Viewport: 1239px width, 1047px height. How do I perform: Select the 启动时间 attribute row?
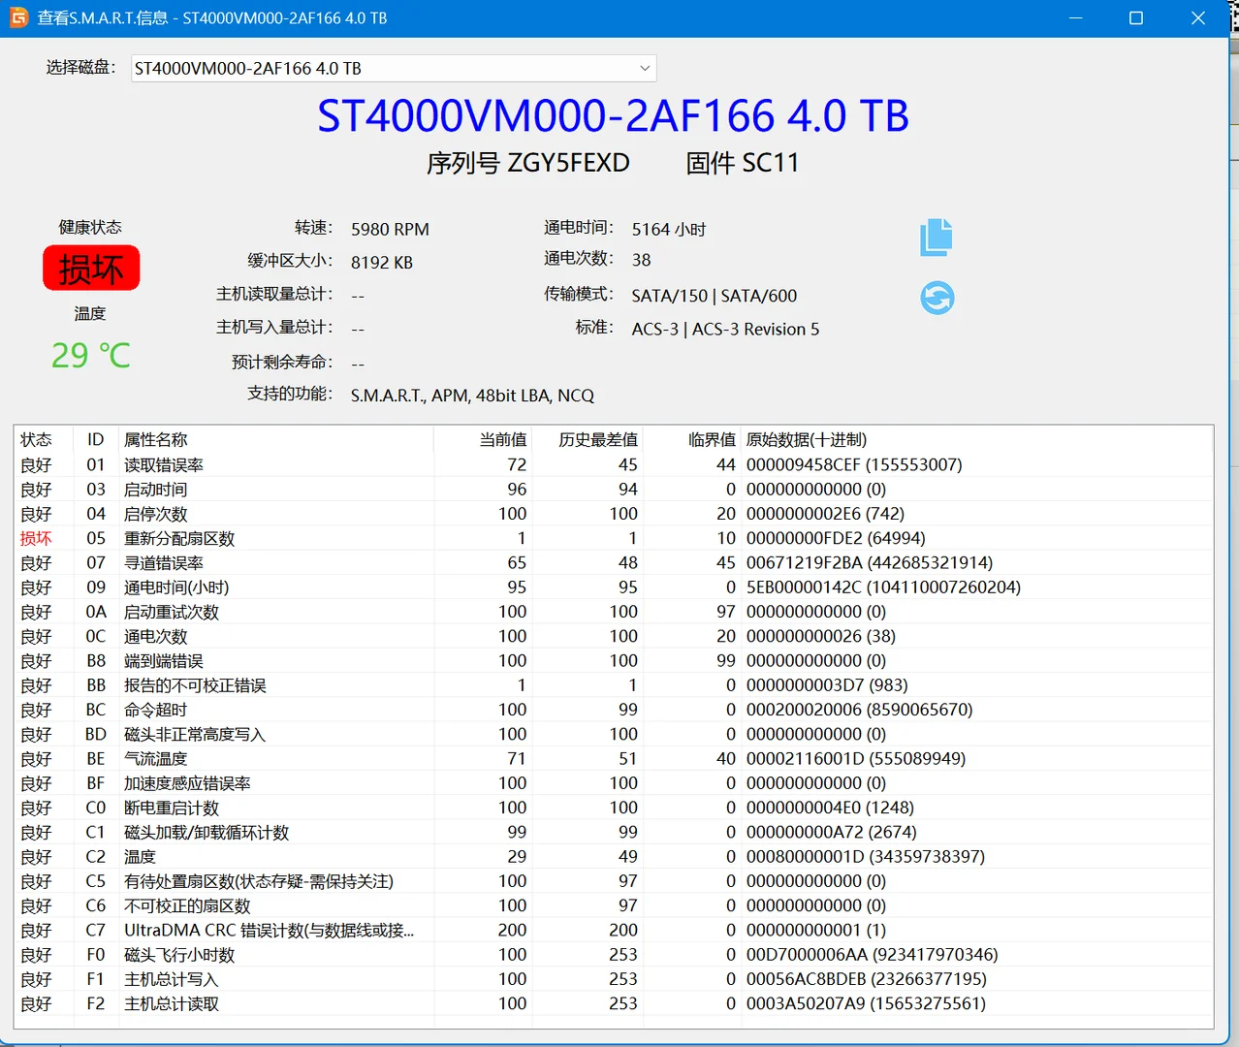[x=614, y=490]
